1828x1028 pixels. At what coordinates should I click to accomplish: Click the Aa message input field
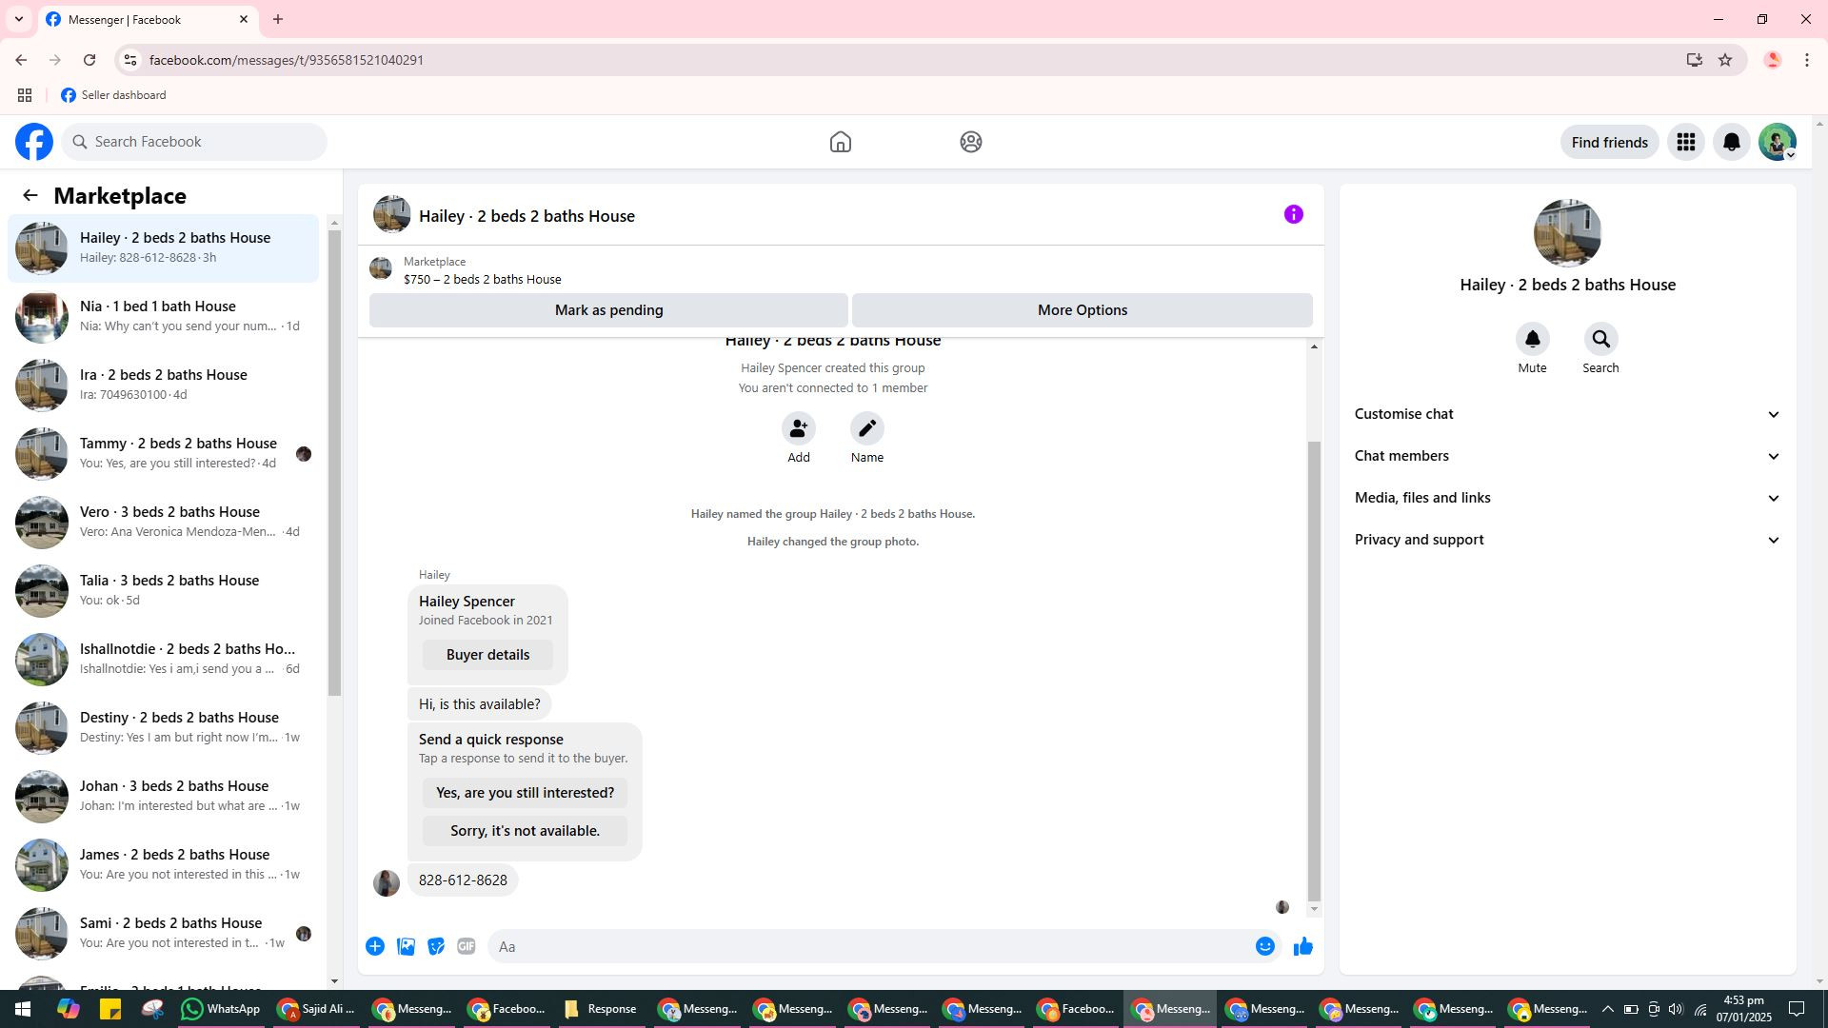(x=866, y=946)
